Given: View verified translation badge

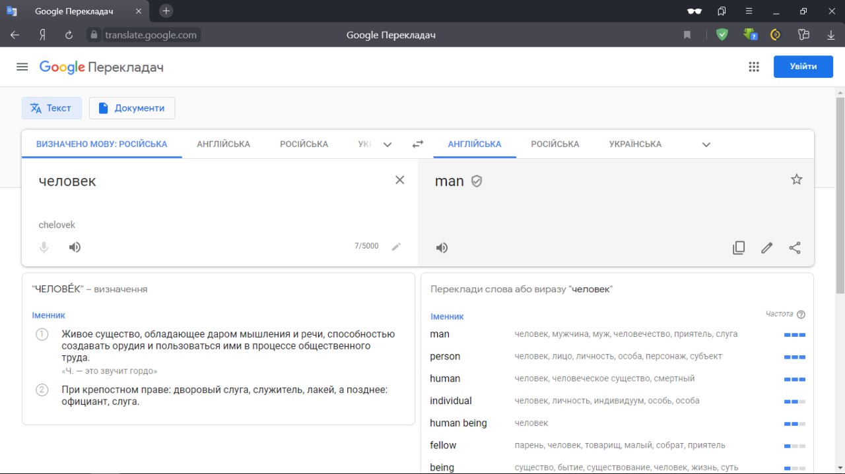Looking at the screenshot, I should [x=477, y=181].
